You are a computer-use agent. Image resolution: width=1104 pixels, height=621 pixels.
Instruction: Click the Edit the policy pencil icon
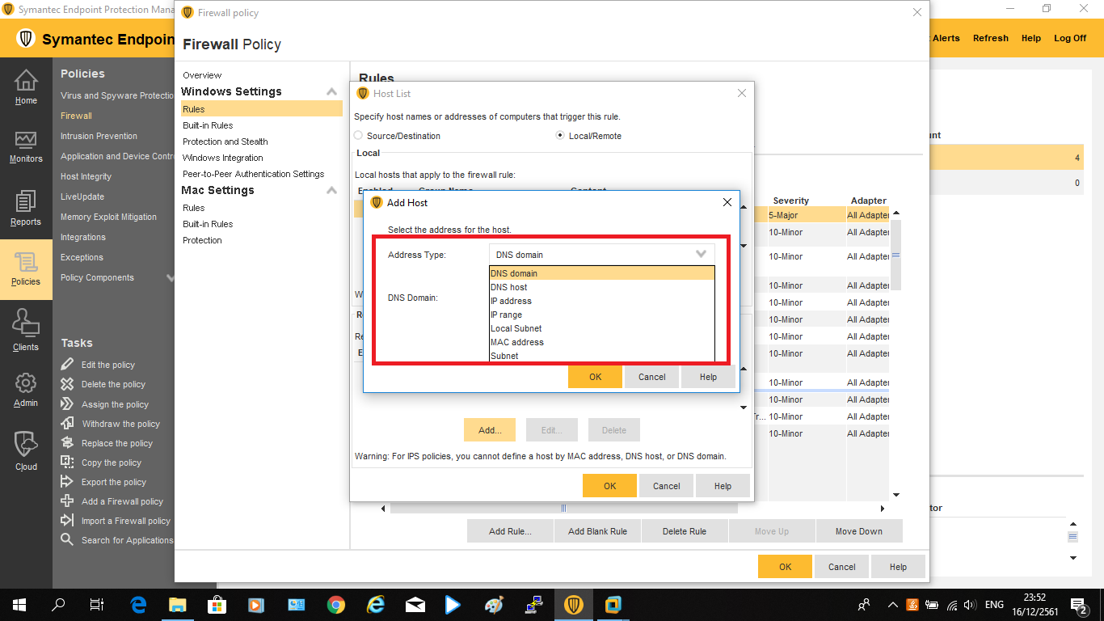pos(68,365)
